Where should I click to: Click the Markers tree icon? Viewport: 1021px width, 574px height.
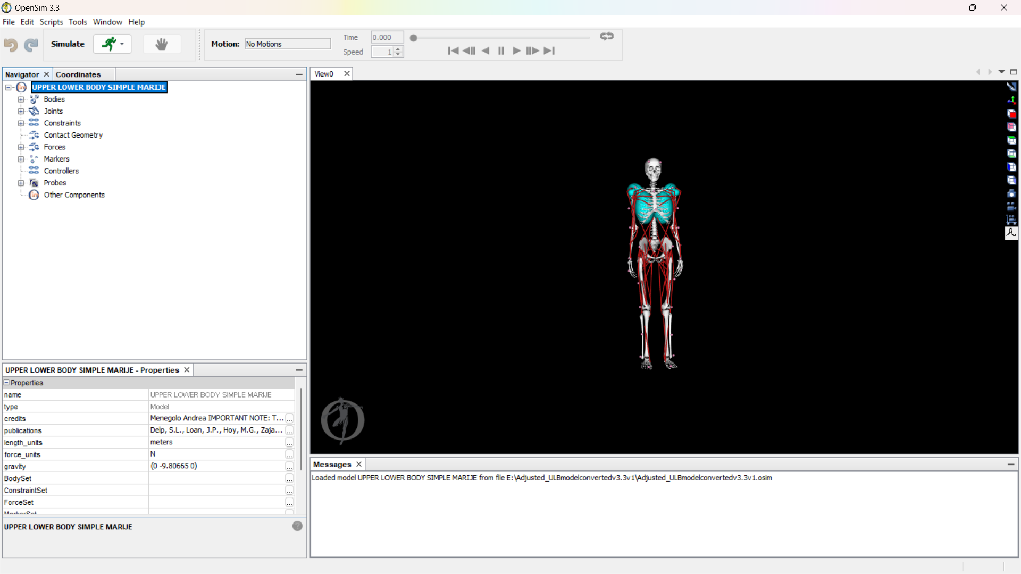(34, 159)
